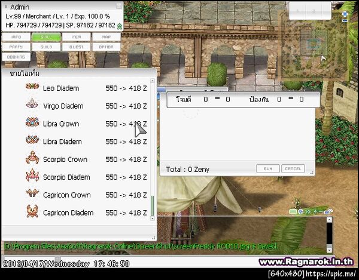Click the ขายไอเท็ม shop window title
The image size is (359, 280).
tap(25, 73)
